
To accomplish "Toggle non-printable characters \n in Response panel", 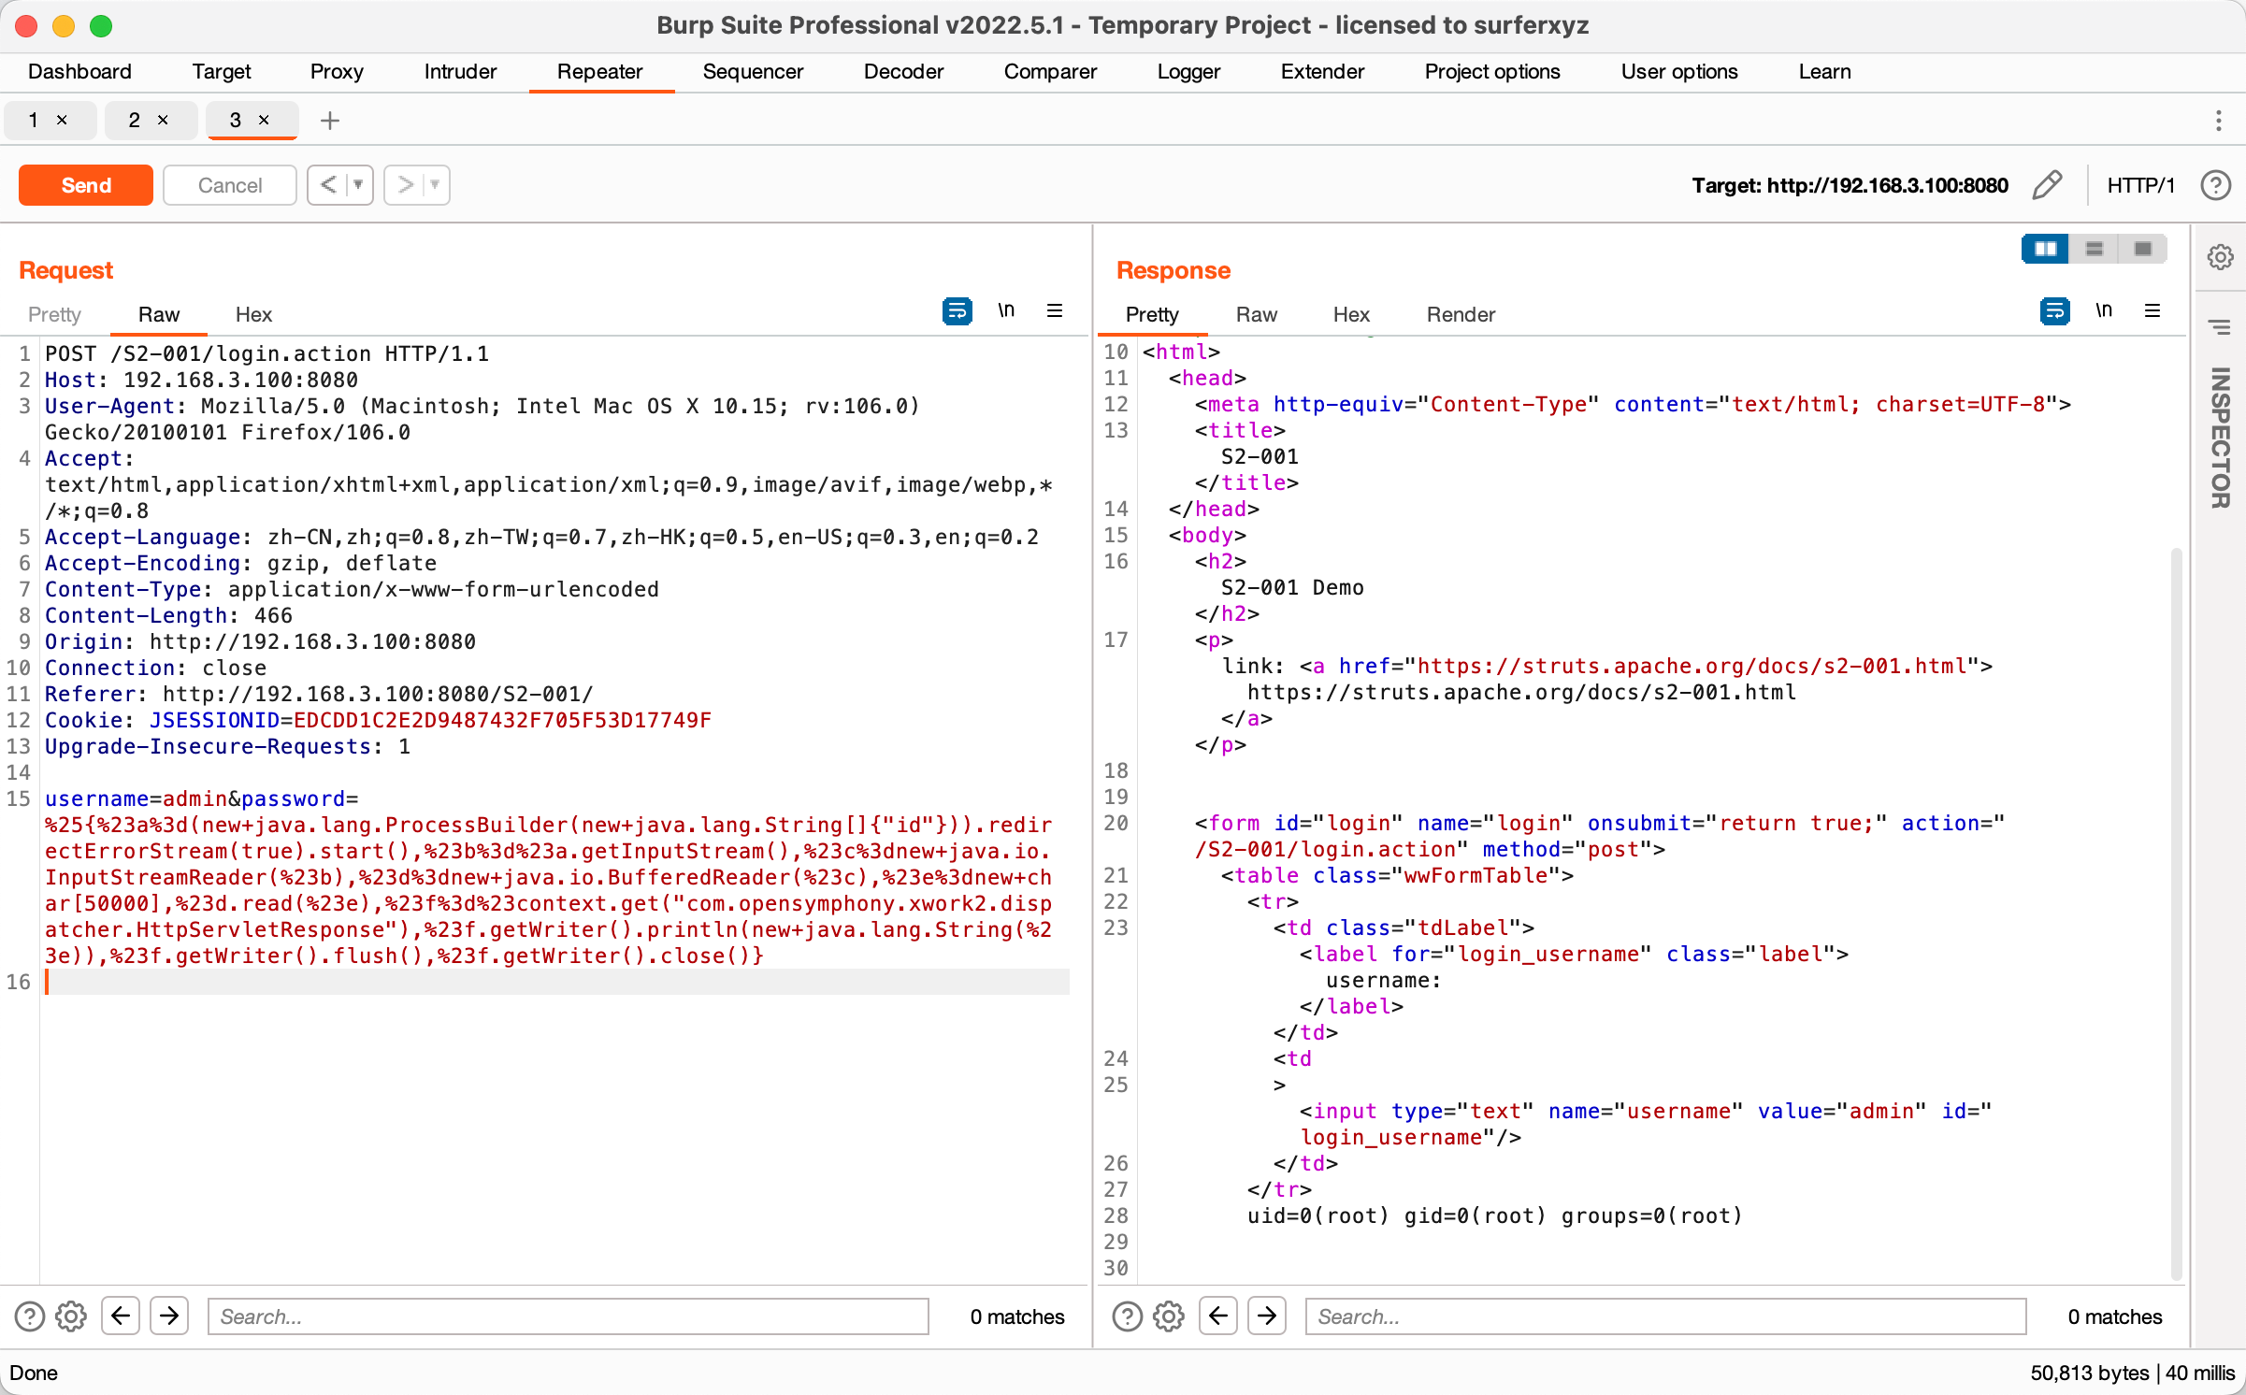I will 2104,311.
